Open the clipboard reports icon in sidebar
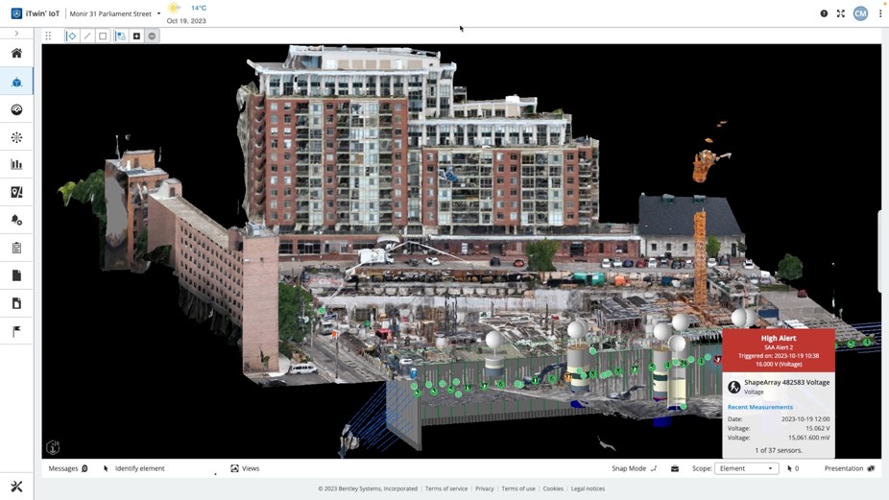889x500 pixels. 16,248
